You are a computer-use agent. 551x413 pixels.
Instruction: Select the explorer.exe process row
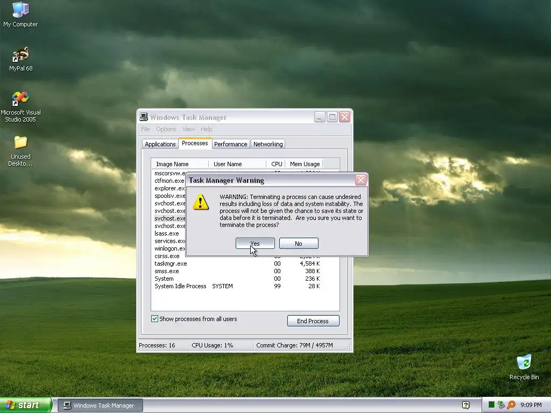(169, 188)
